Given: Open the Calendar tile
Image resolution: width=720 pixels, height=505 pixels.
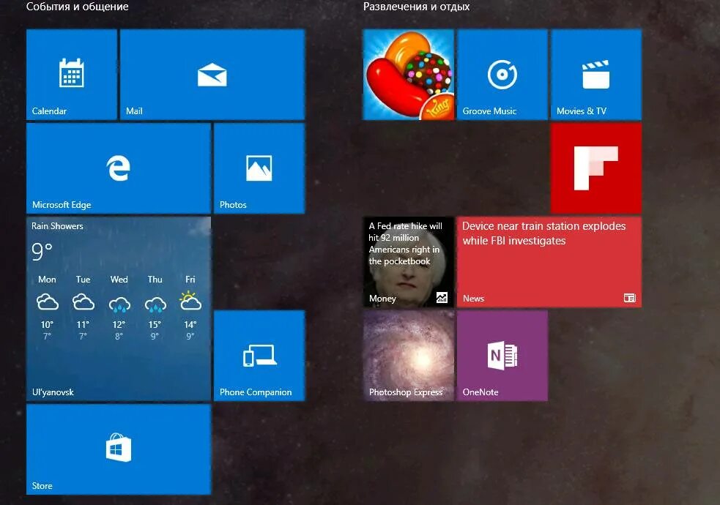Looking at the screenshot, I should coord(72,75).
